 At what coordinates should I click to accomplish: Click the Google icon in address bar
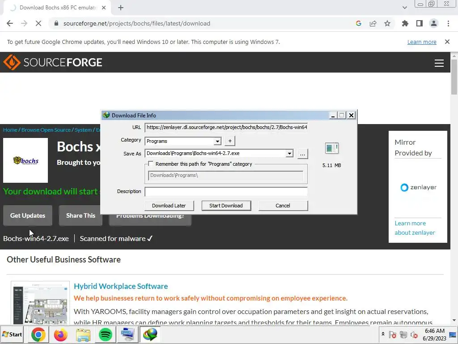[358, 23]
